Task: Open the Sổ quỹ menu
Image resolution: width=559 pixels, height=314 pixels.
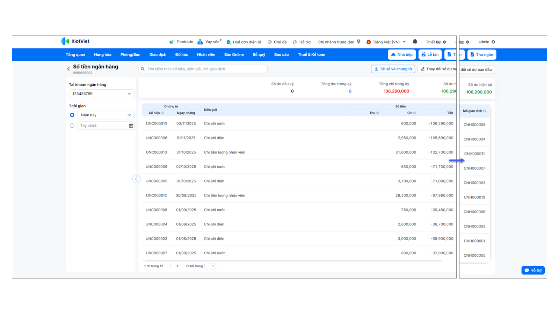Action: coord(259,55)
